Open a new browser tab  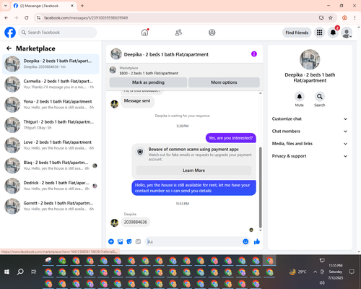point(82,6)
